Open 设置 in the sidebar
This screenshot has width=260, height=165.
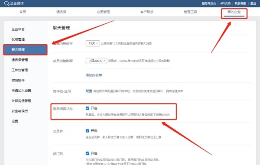tap(15, 121)
